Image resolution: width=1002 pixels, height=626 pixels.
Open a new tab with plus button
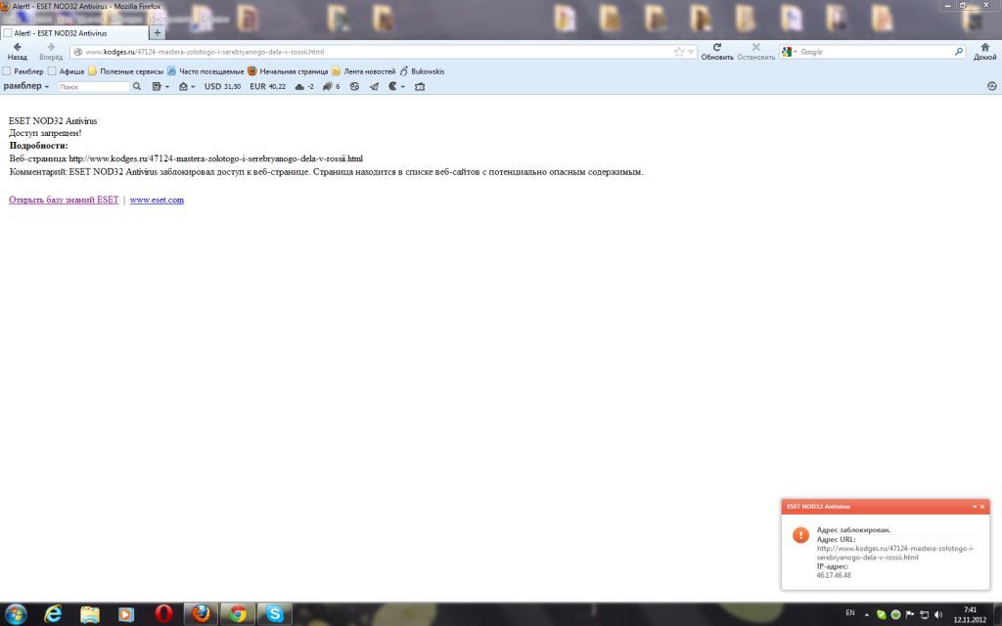pos(158,33)
